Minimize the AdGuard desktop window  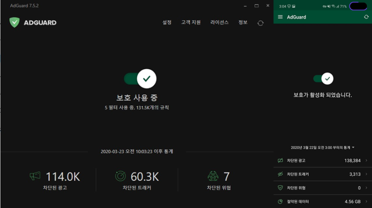click(x=245, y=6)
